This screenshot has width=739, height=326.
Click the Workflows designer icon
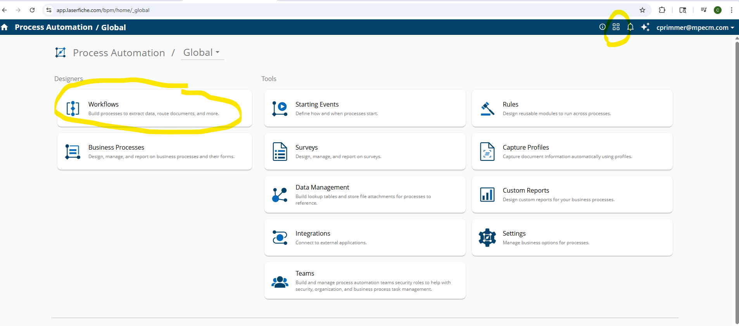[73, 109]
